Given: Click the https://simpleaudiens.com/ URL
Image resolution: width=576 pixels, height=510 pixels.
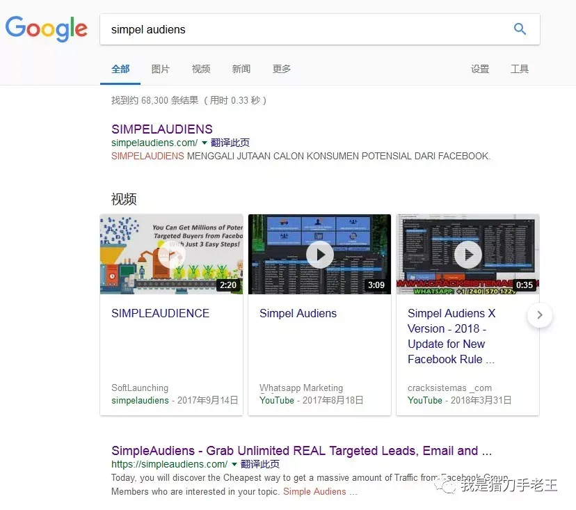Looking at the screenshot, I should pyautogui.click(x=169, y=464).
